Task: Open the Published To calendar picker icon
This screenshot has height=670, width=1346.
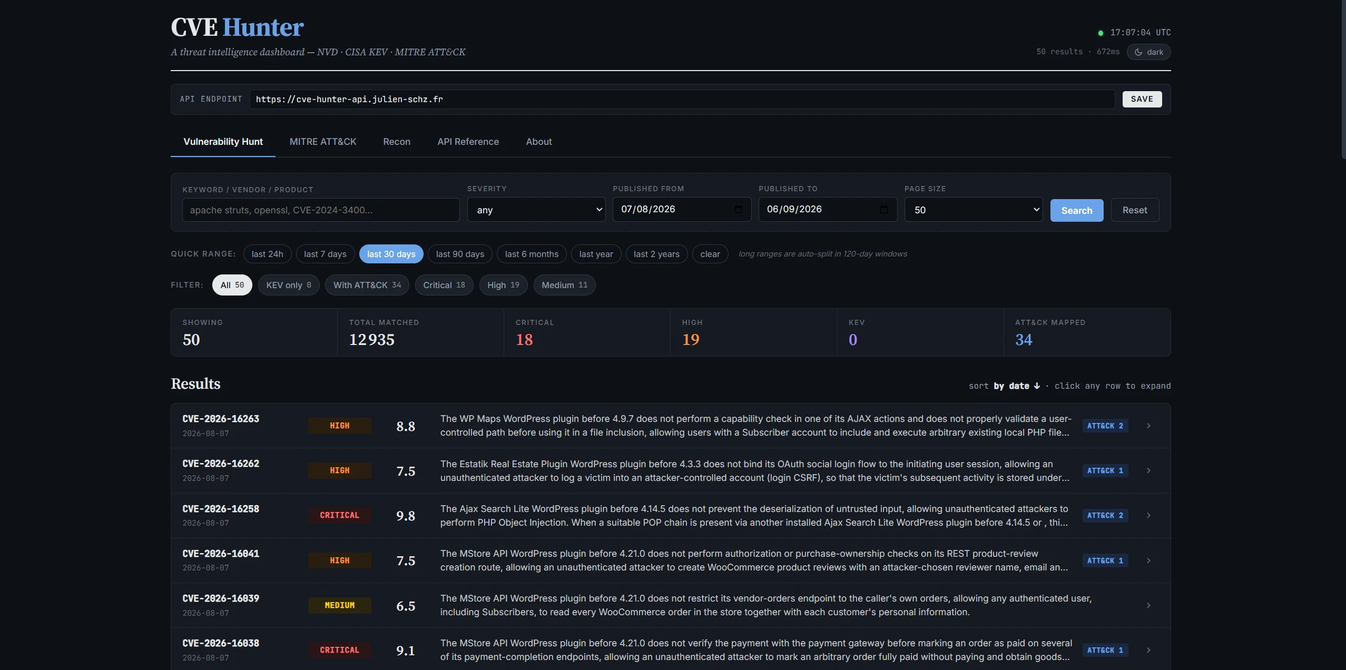Action: (x=884, y=209)
